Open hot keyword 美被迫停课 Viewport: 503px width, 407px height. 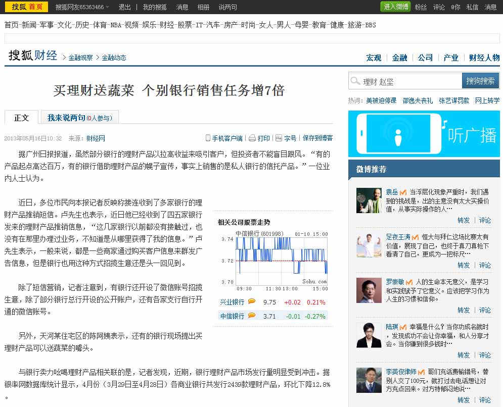[x=381, y=100]
